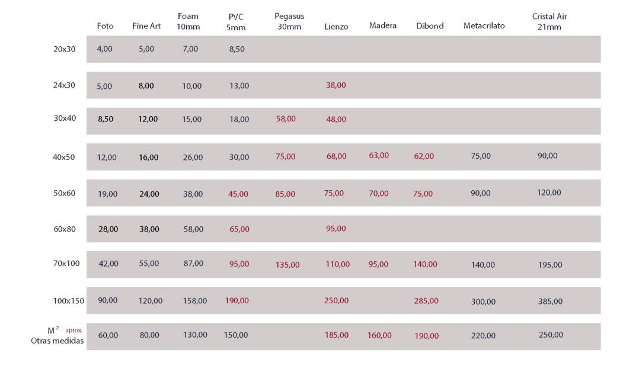639x372 pixels.
Task: Click the 20x30 row label
Action: tap(65, 49)
